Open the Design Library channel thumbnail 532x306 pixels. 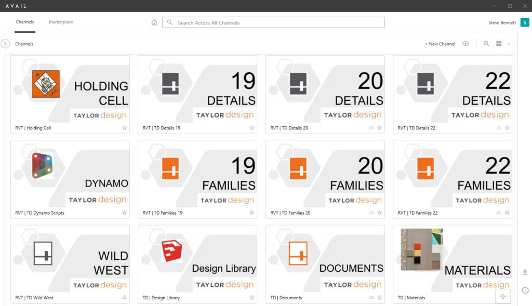[197, 259]
